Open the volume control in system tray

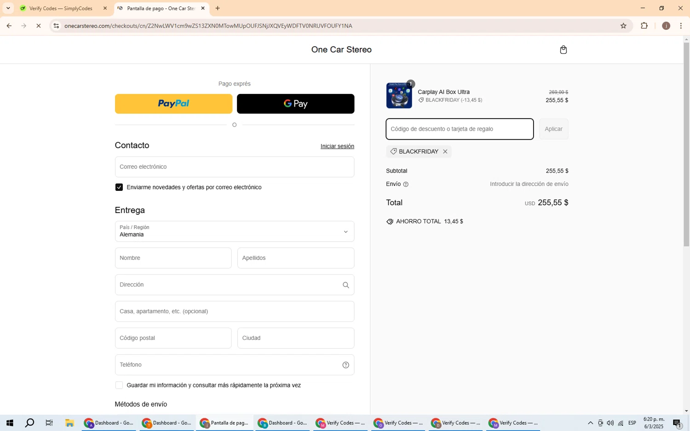pos(610,423)
